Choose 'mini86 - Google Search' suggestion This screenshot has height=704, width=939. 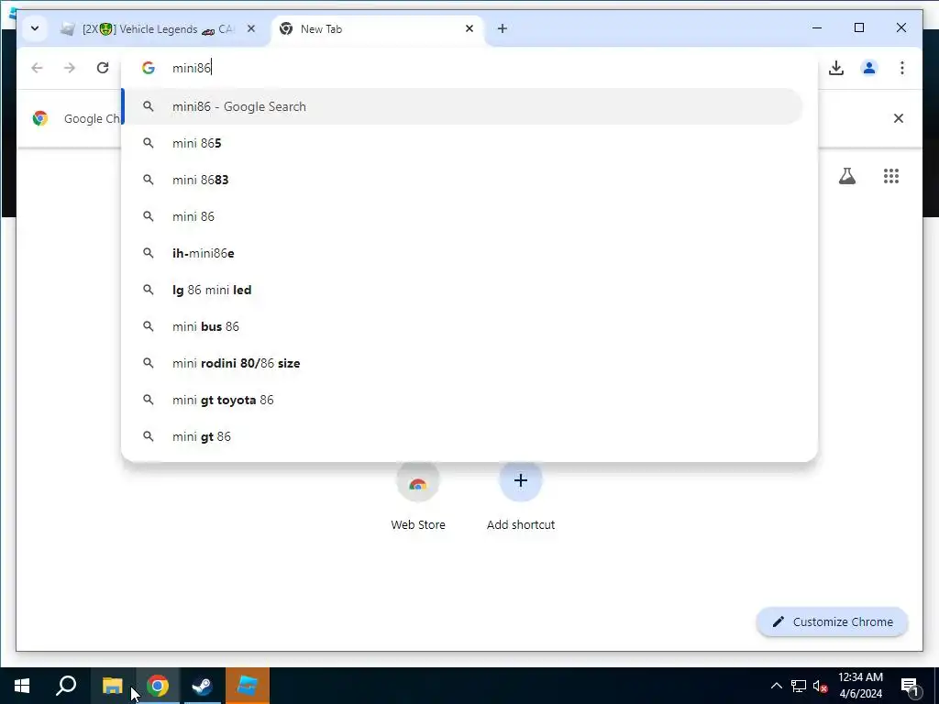tap(462, 106)
